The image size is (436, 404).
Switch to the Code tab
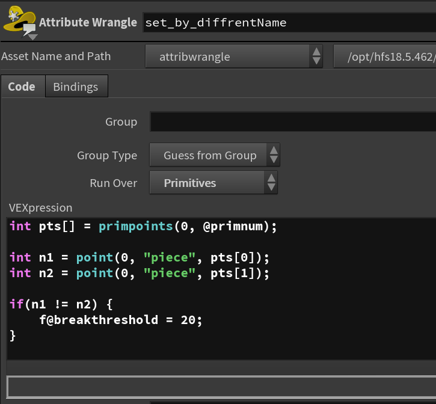tap(22, 87)
